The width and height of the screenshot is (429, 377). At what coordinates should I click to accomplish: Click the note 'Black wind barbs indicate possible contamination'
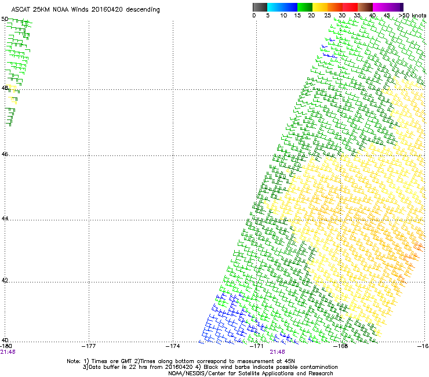tap(271, 367)
